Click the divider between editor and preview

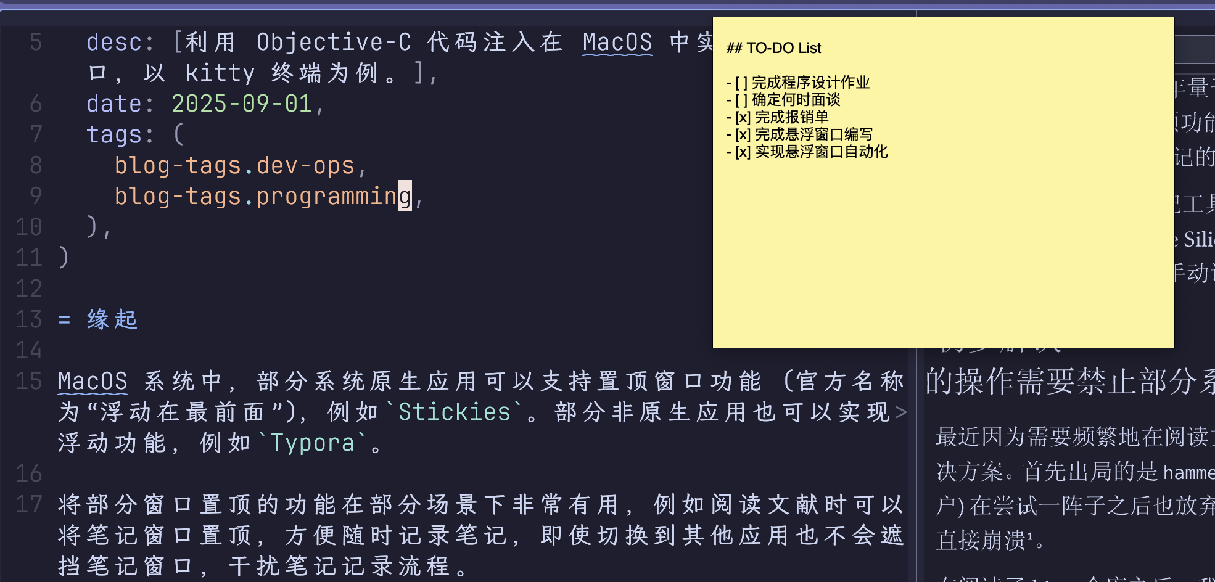point(916,462)
